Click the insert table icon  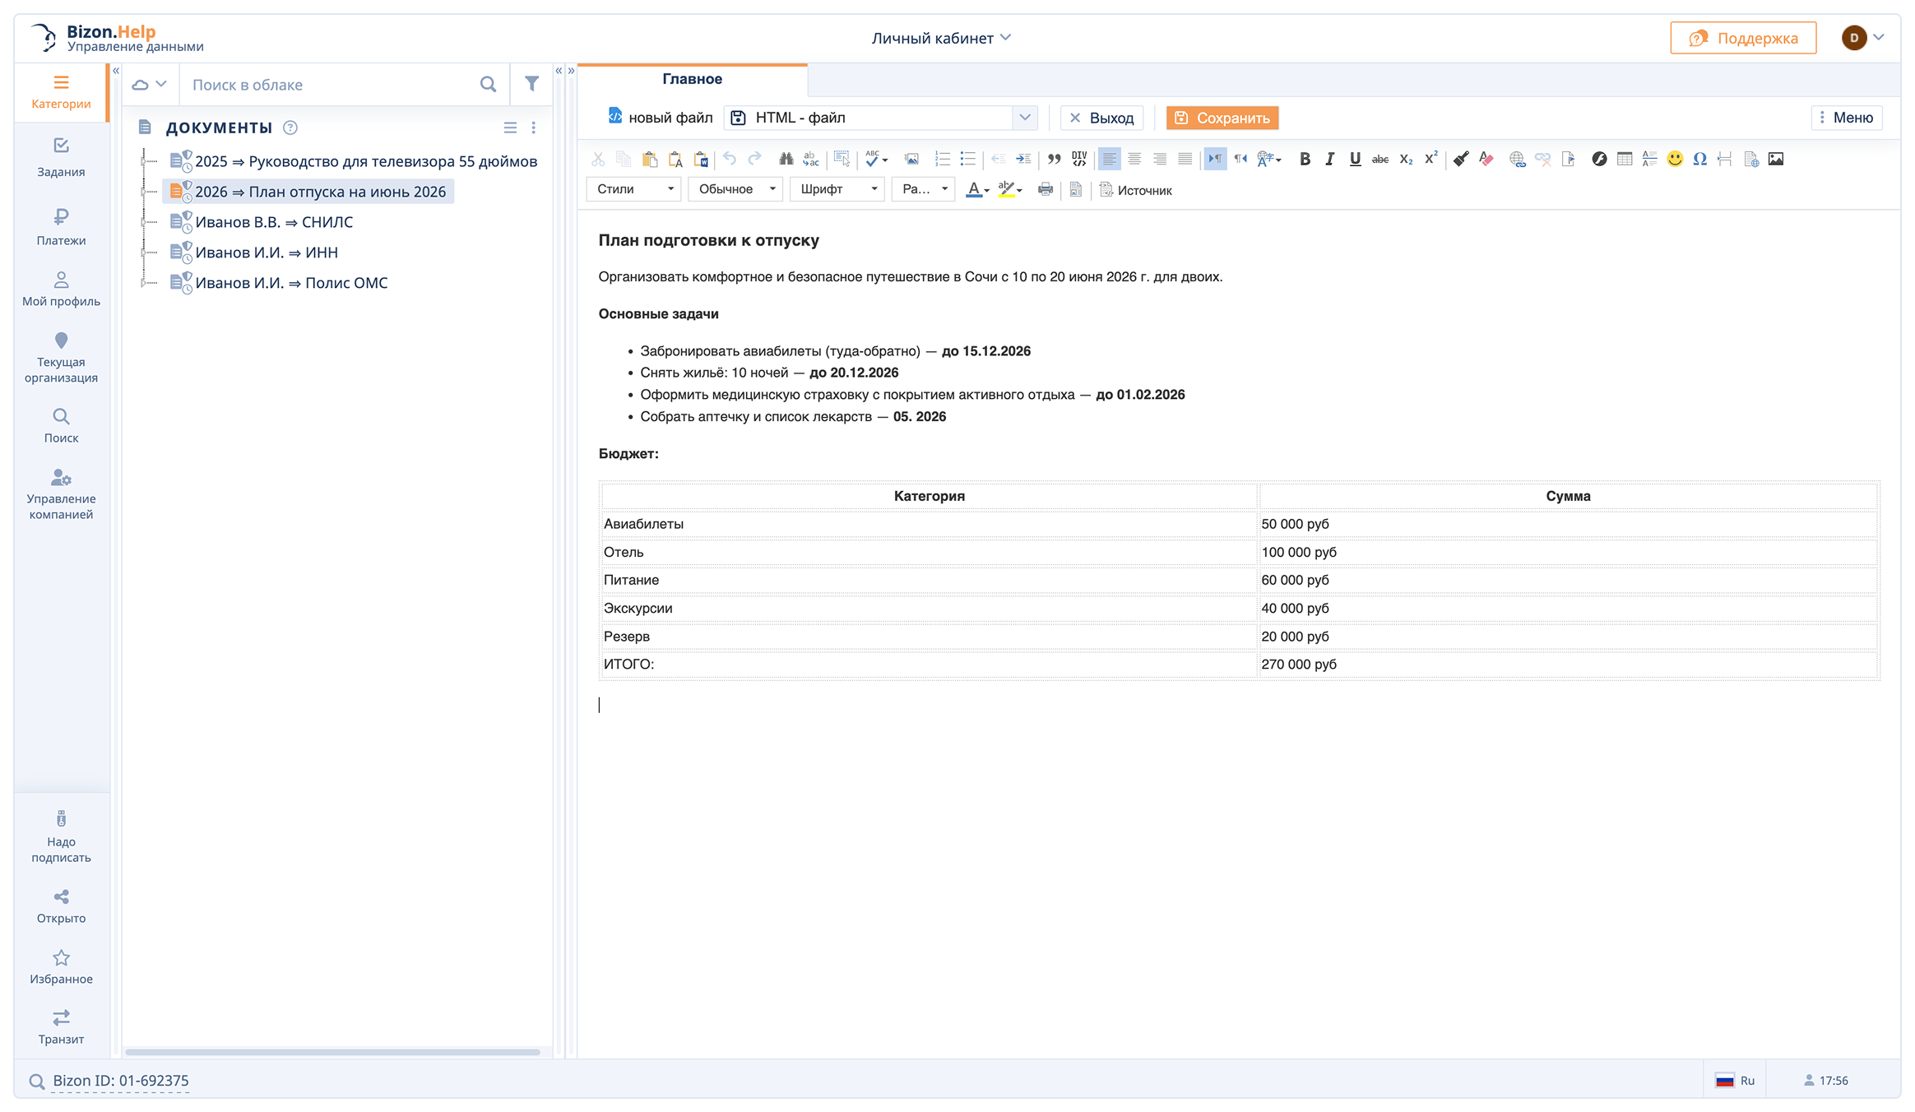(1624, 160)
